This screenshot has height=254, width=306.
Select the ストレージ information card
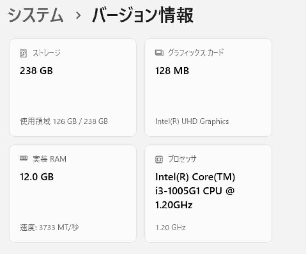pyautogui.click(x=73, y=86)
